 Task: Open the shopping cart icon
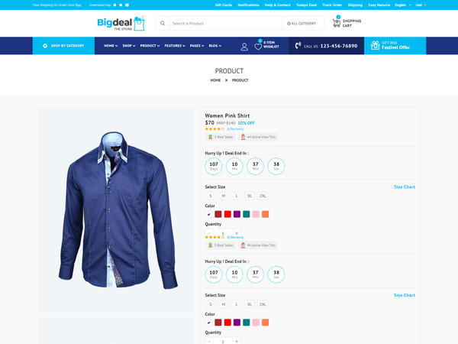[337, 23]
